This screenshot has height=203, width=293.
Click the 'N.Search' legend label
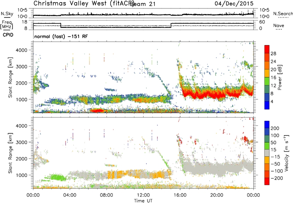click(283, 14)
